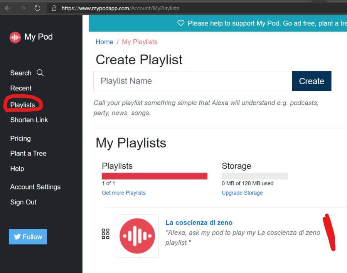
Task: Click the red Playlists usage bar
Action: 154,176
